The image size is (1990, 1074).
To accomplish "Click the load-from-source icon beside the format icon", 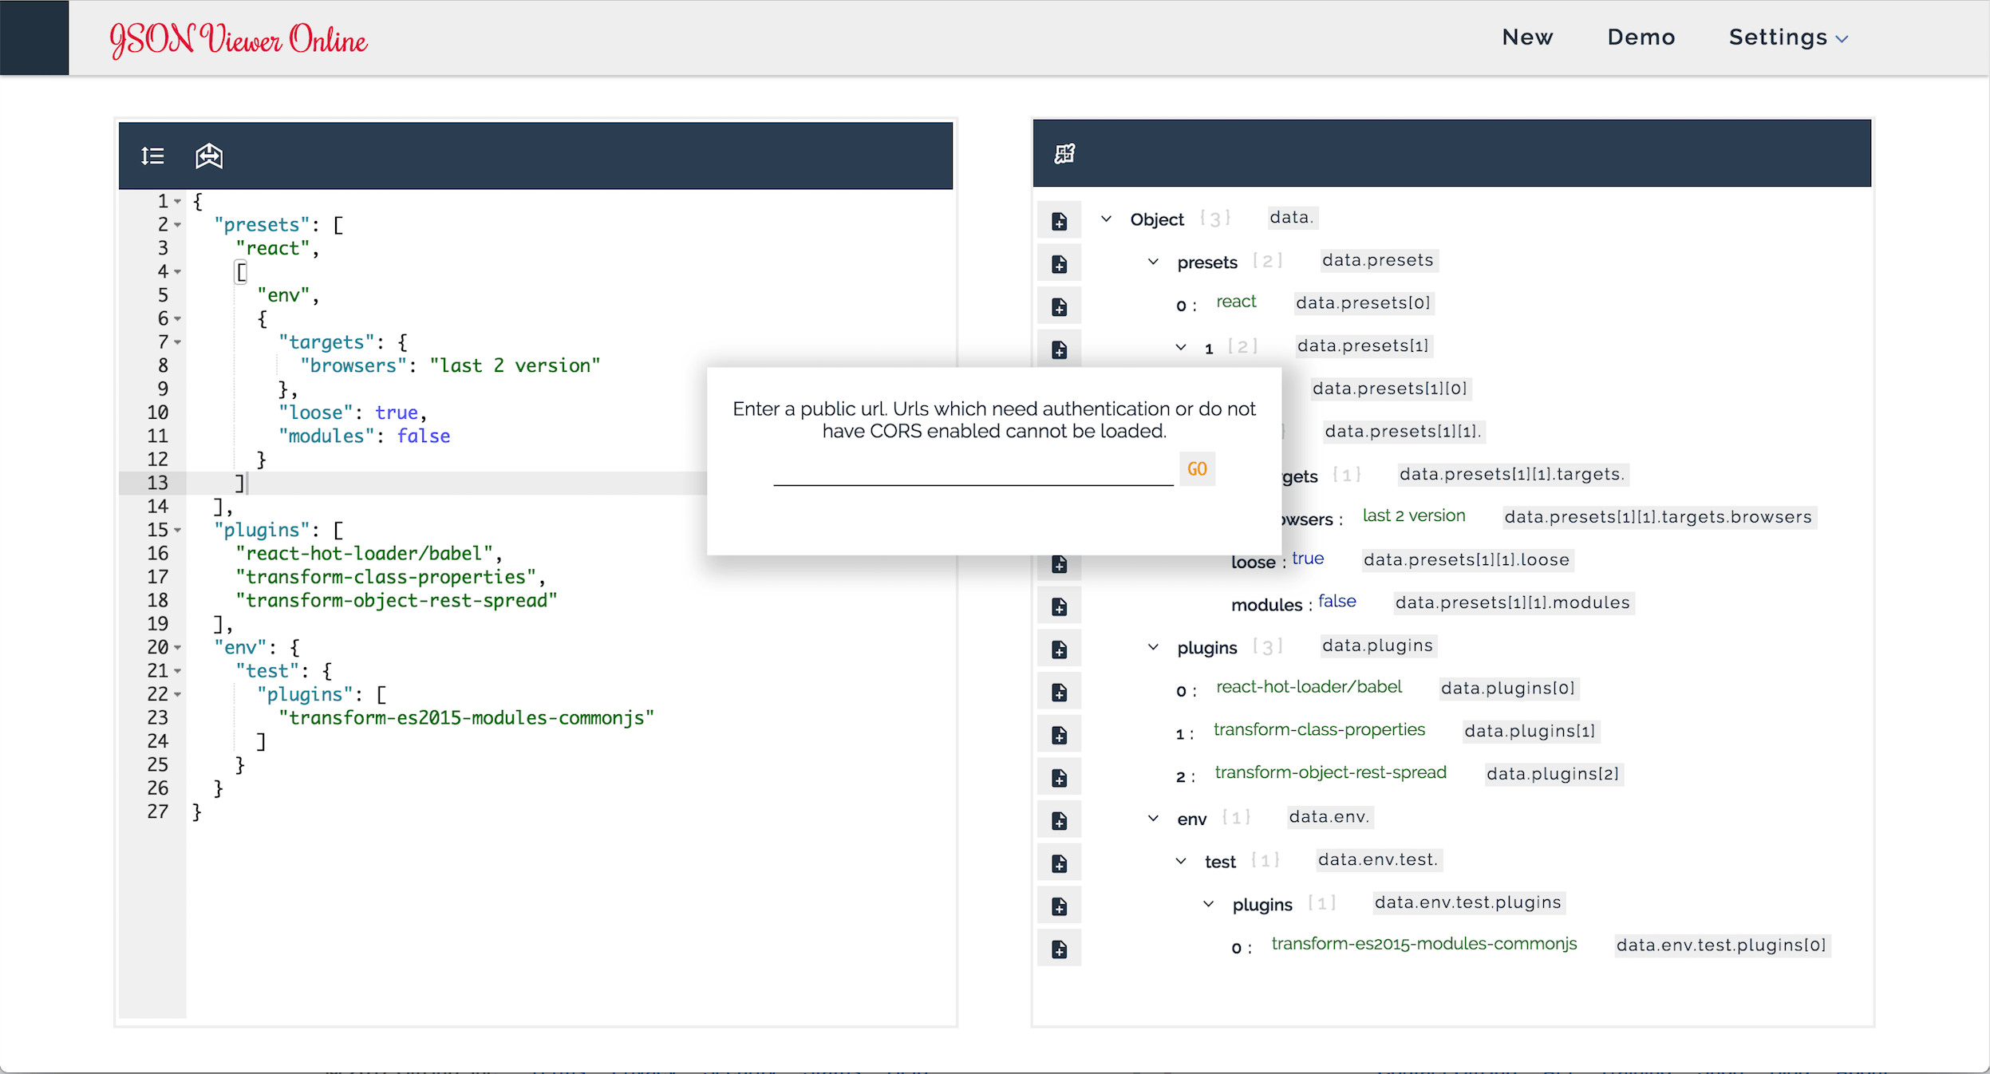I will (207, 156).
